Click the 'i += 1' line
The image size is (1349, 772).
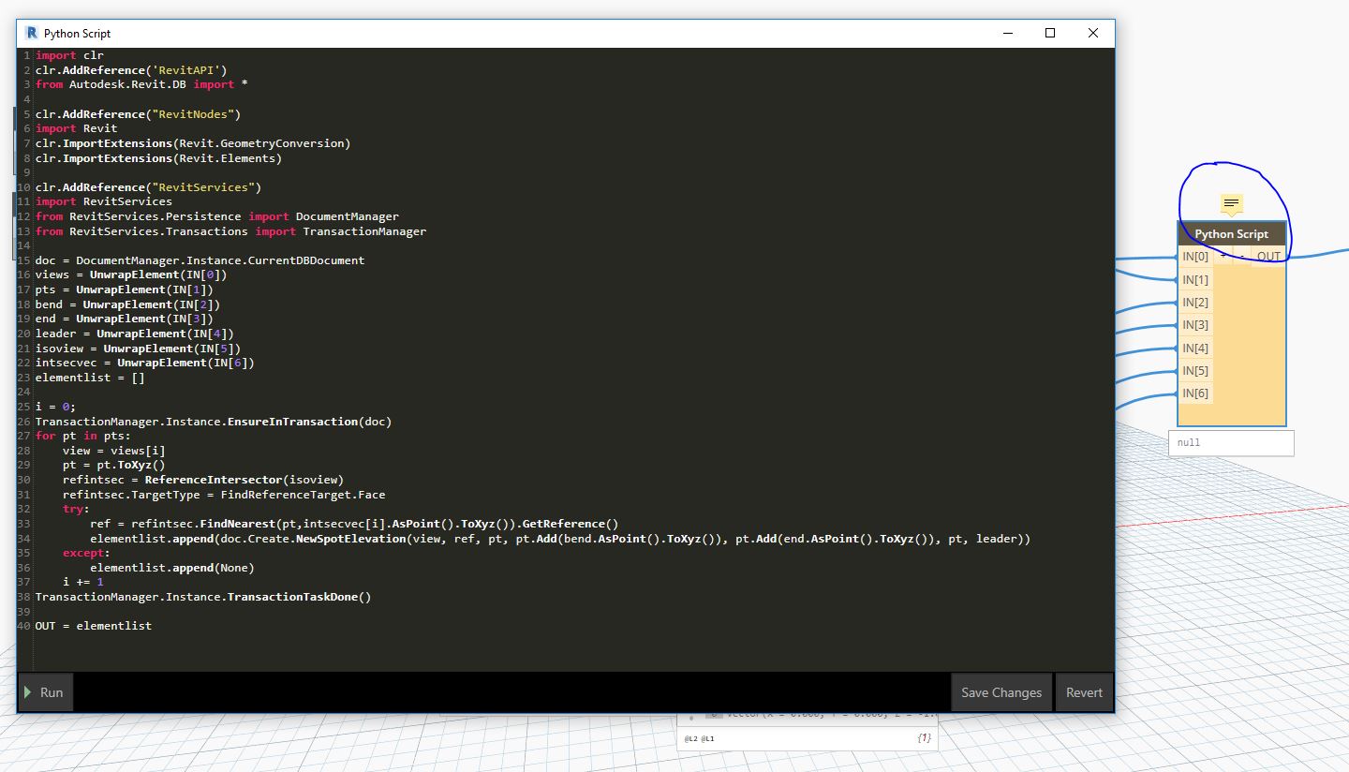(83, 582)
